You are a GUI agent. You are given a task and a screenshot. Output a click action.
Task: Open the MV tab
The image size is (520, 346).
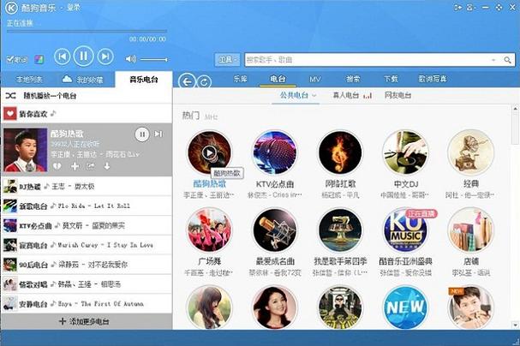point(315,79)
